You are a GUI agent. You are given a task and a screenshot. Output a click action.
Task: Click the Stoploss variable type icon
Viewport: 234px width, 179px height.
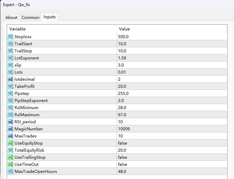[x=10, y=36]
